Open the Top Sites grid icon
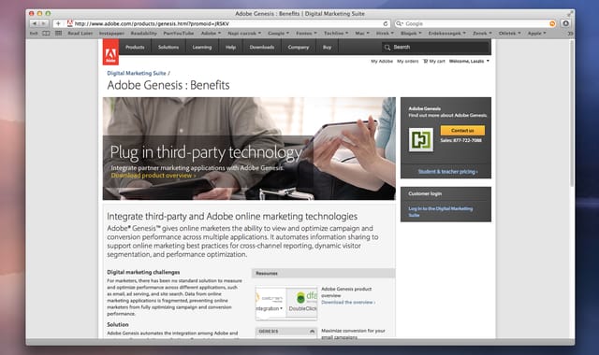The height and width of the screenshot is (355, 599). click(x=58, y=34)
